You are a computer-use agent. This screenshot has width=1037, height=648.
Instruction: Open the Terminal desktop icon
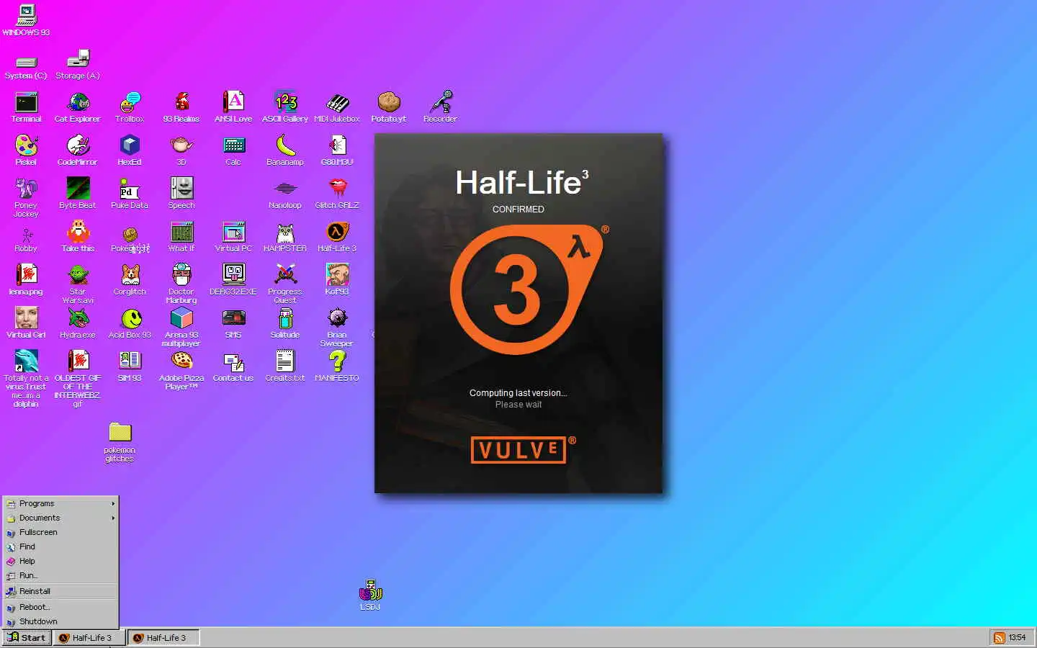[x=26, y=107]
